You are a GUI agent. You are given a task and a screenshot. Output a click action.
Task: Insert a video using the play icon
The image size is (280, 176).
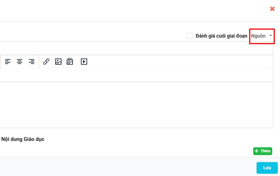pos(84,62)
